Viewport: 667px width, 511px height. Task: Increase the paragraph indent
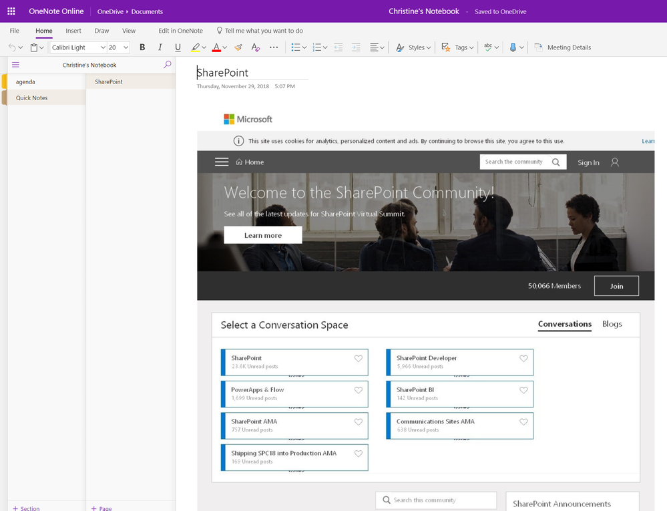coord(356,47)
